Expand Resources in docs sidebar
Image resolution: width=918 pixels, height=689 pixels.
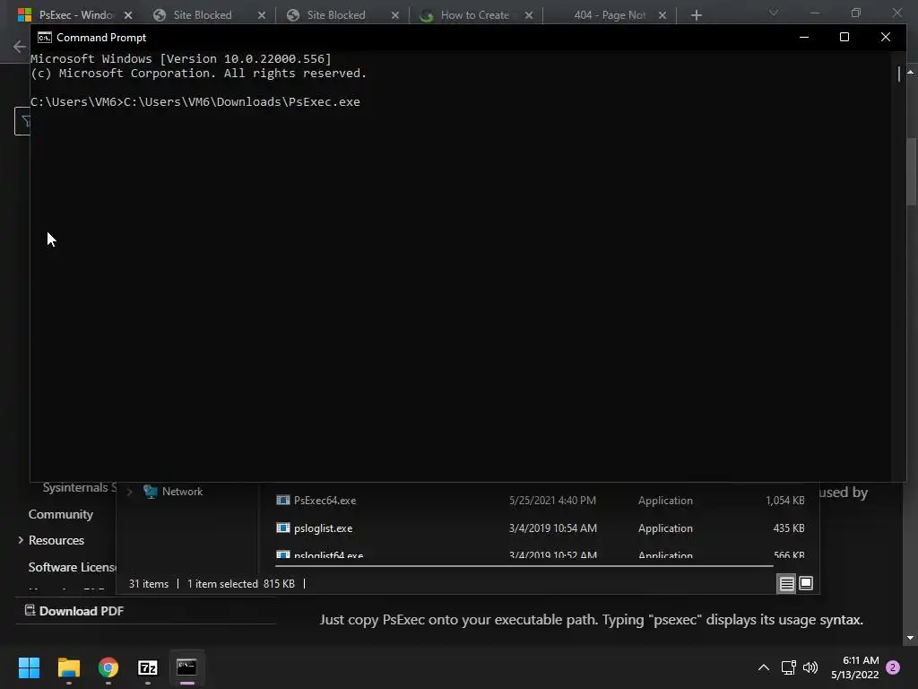click(x=21, y=539)
